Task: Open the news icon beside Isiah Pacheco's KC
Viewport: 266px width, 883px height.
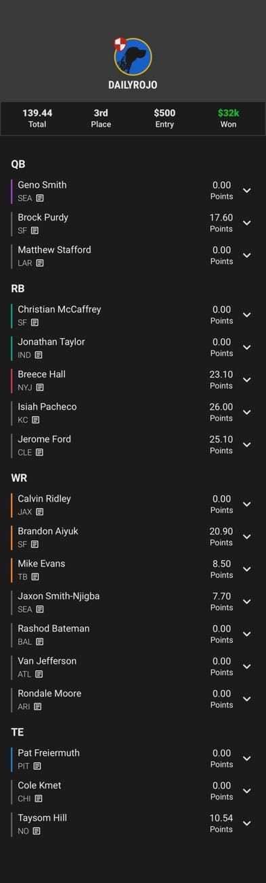Action: 35,420
